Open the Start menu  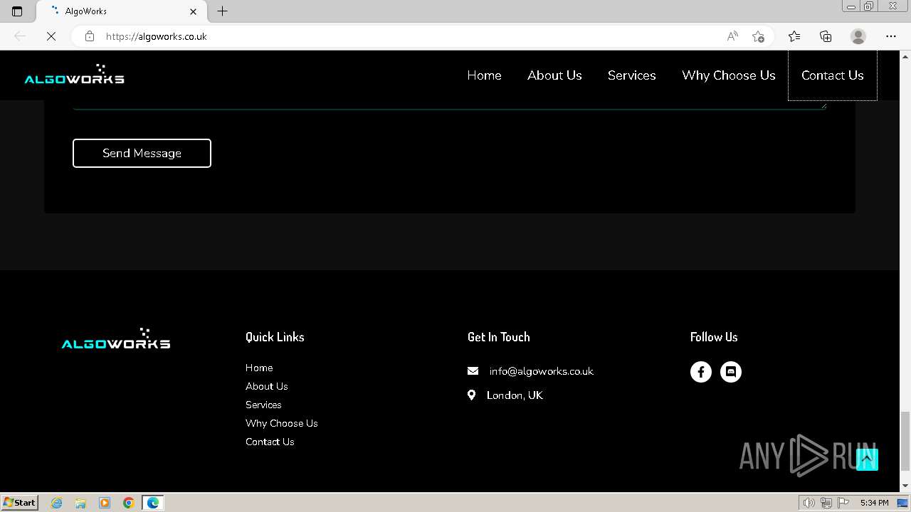coord(19,503)
